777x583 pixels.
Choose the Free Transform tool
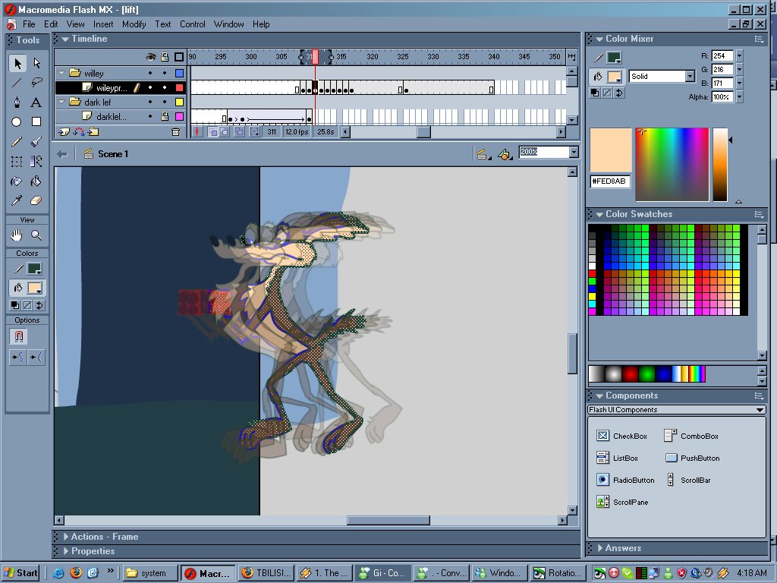17,161
